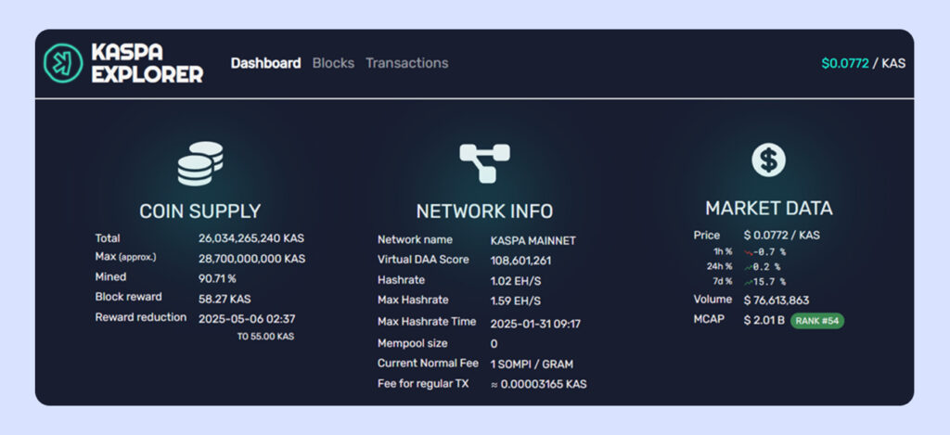950x435 pixels.
Task: Switch to the Blocks tab
Action: (333, 63)
